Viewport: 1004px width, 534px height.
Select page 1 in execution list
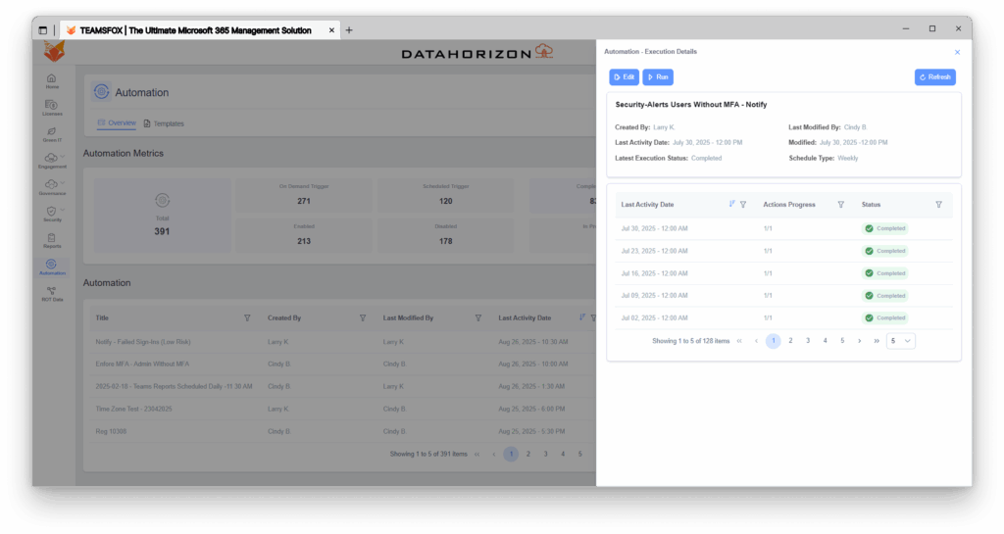tap(774, 341)
